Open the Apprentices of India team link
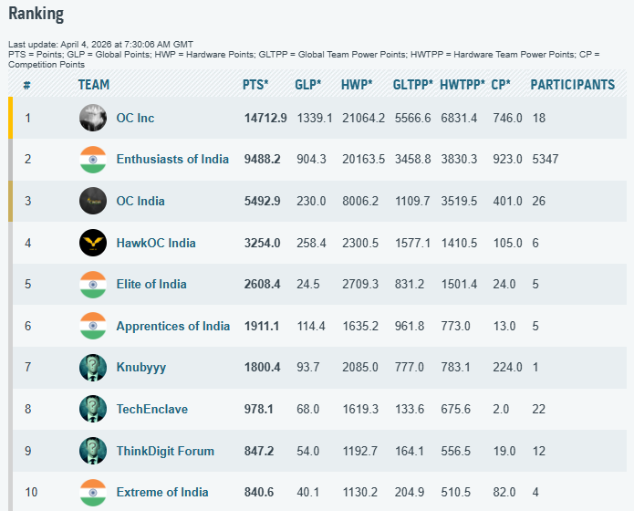Image resolution: width=634 pixels, height=511 pixels. point(173,326)
